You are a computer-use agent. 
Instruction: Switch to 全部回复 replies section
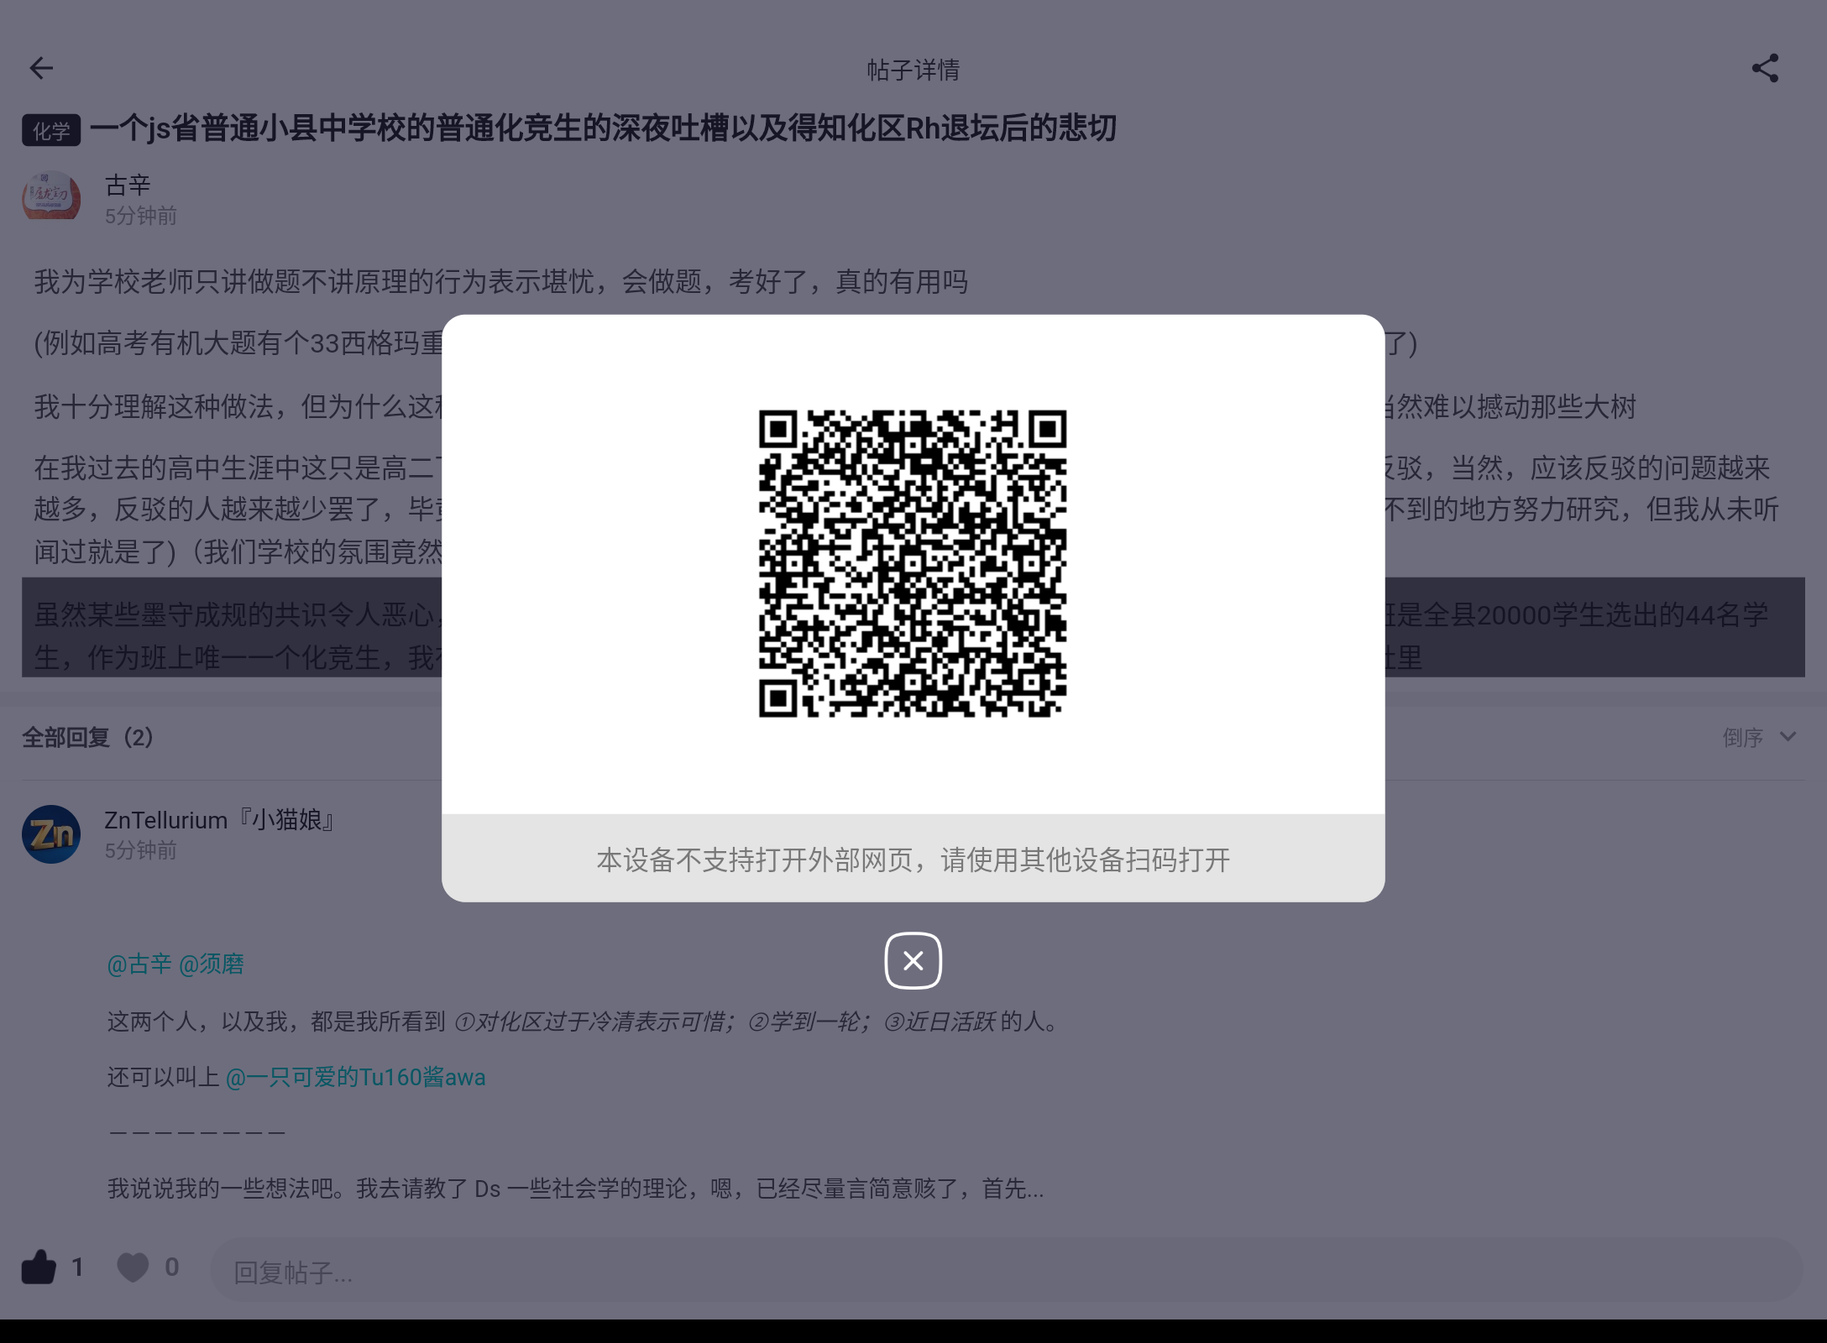click(x=86, y=738)
